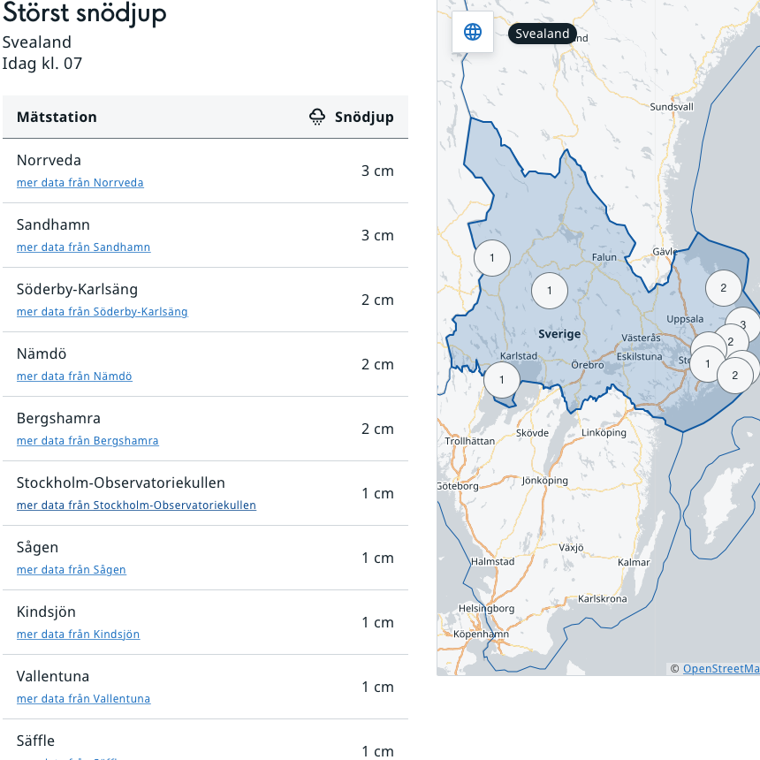Open the Nämdö station data link
The width and height of the screenshot is (760, 760).
[x=74, y=376]
